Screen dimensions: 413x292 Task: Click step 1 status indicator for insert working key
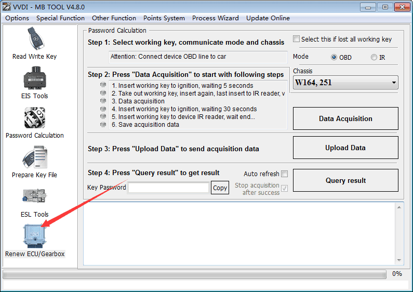pos(103,85)
